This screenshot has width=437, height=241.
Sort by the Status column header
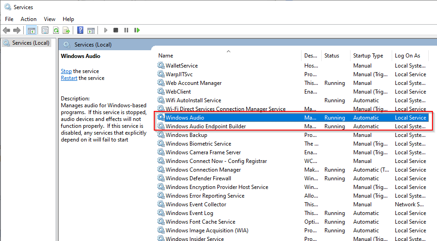click(332, 56)
